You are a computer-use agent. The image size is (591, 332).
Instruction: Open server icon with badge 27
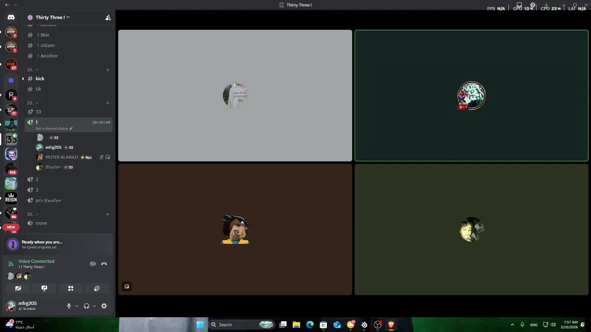coord(11,64)
